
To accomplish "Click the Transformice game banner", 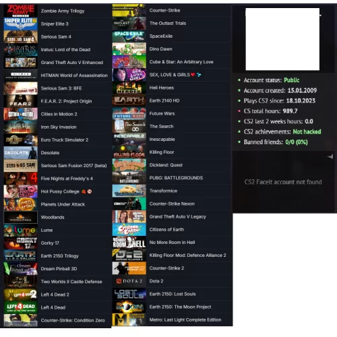I will pos(129,191).
